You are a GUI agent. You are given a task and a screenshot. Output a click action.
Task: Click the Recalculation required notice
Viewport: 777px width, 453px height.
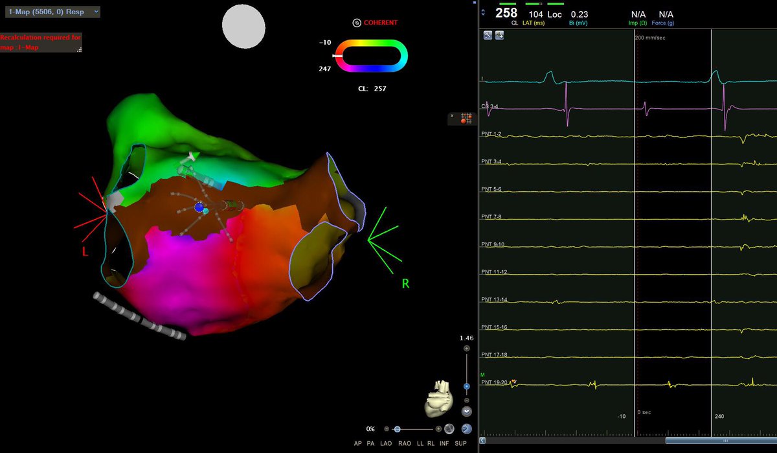pos(41,42)
